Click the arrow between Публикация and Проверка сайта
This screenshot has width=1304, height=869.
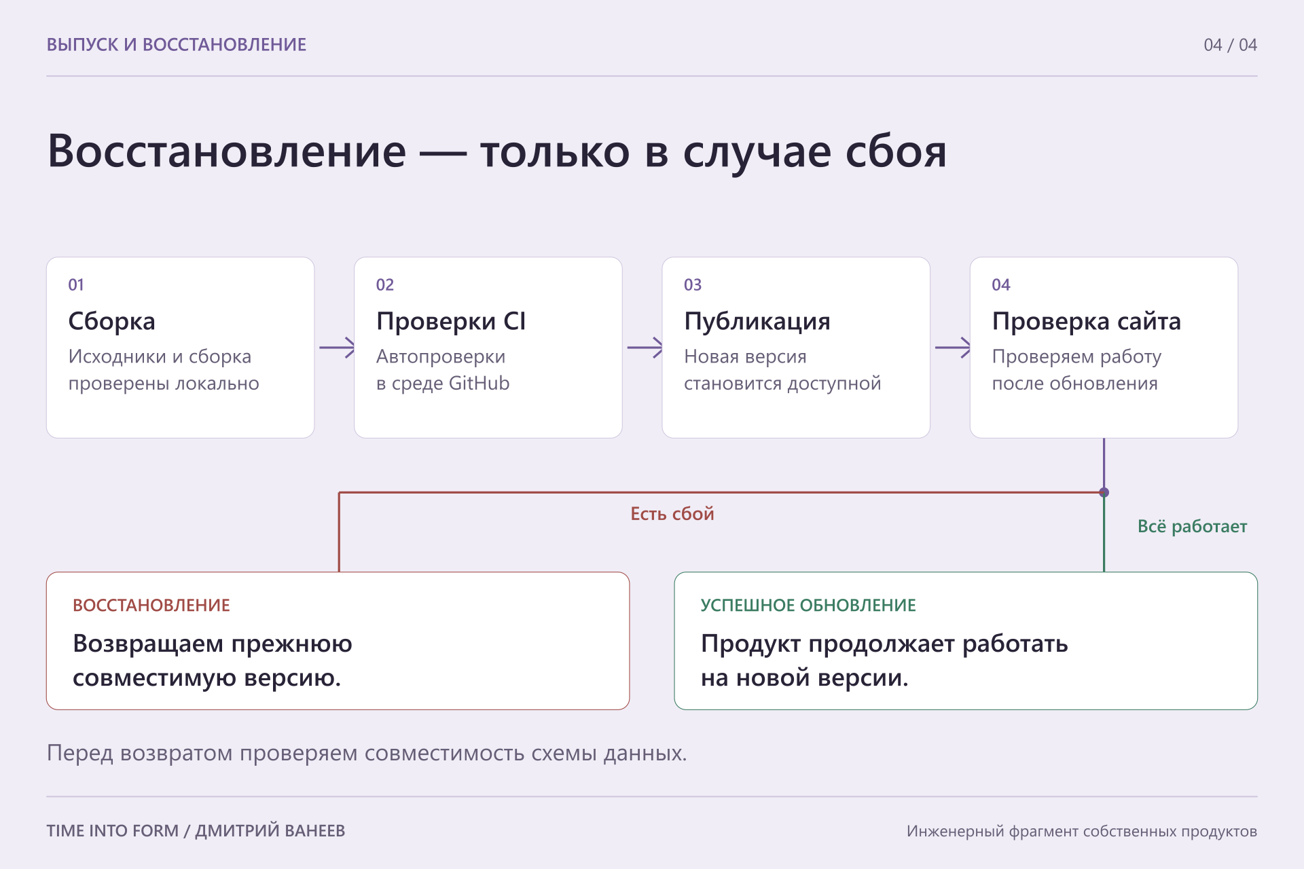(x=953, y=348)
